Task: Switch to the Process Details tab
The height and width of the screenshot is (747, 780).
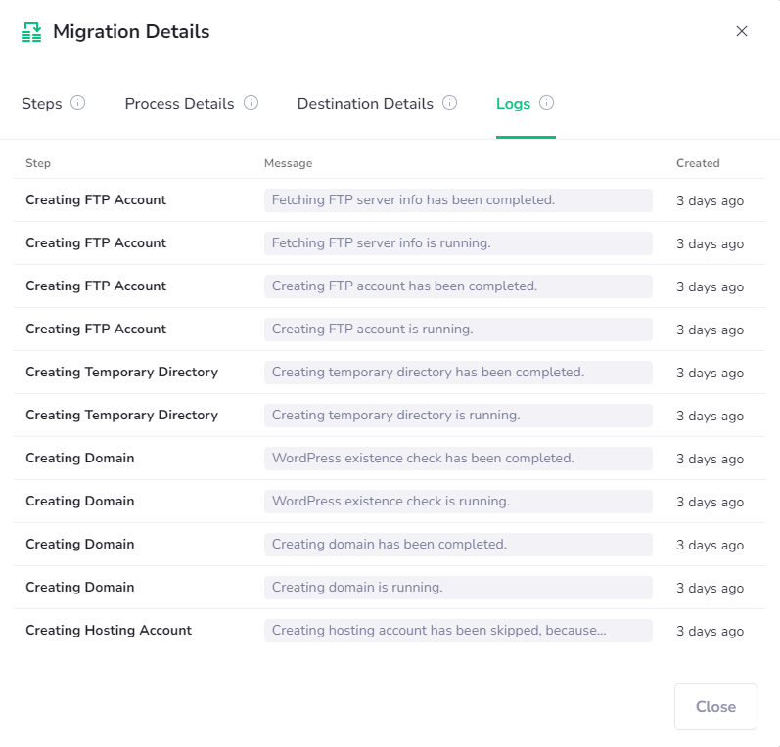Action: coord(179,104)
